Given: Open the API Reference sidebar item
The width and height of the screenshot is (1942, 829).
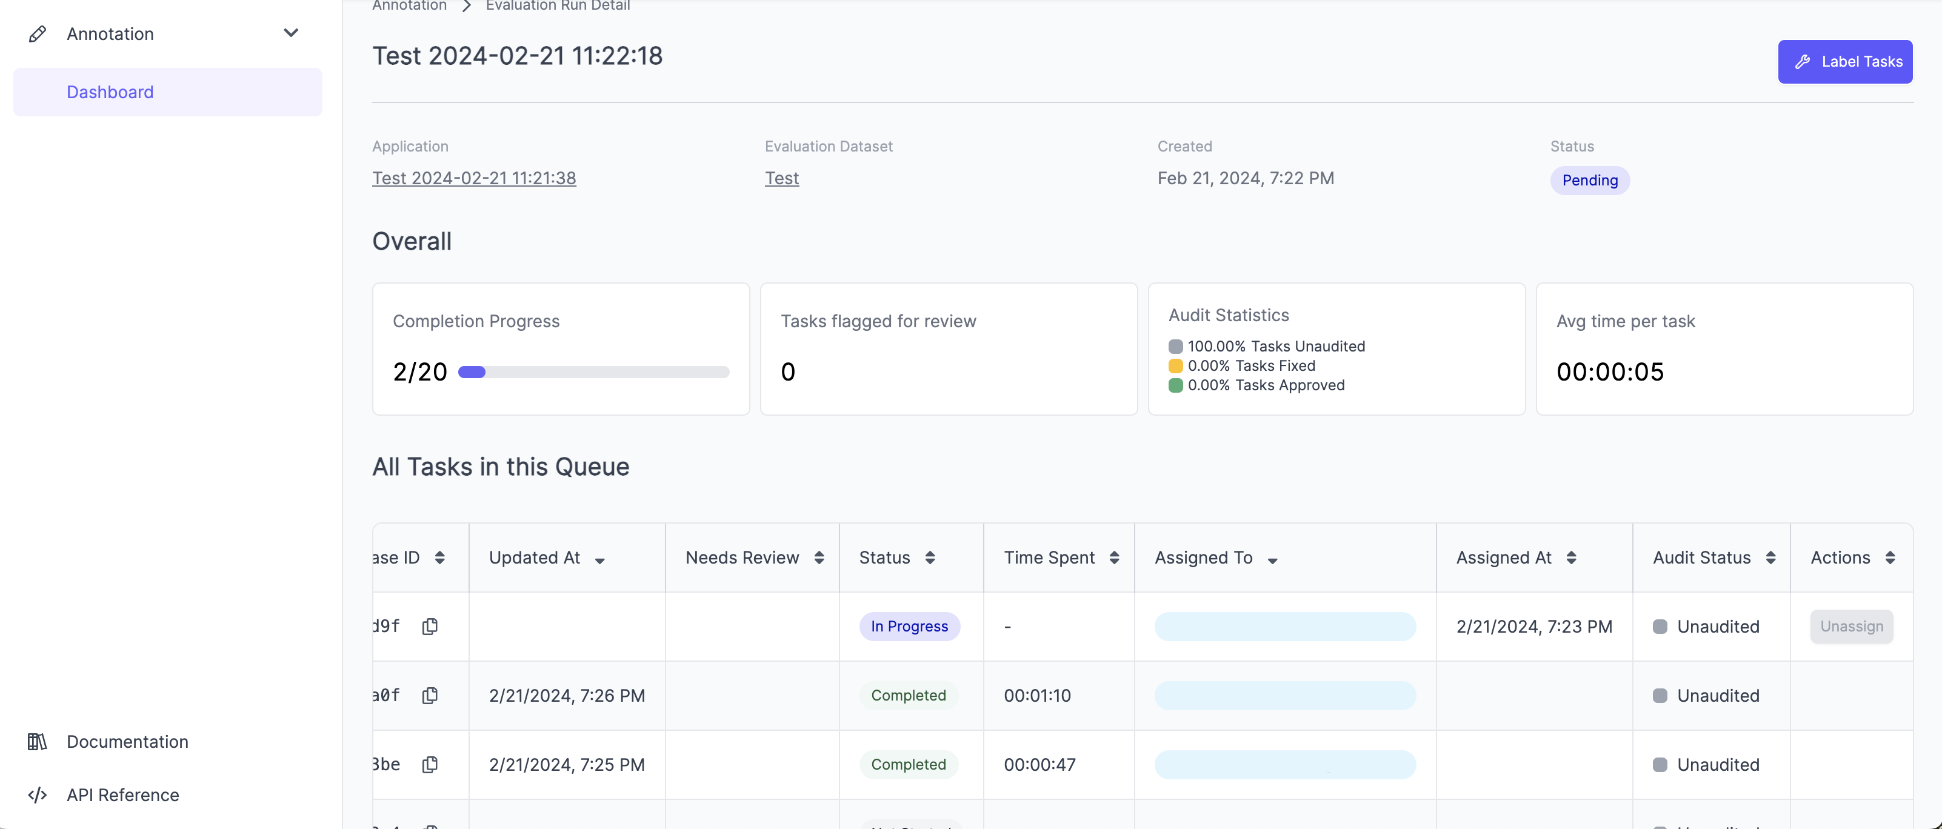Looking at the screenshot, I should click(123, 795).
